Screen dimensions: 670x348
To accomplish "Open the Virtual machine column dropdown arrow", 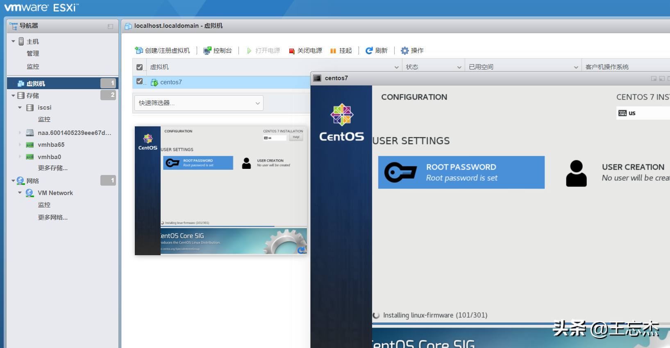I will click(396, 67).
